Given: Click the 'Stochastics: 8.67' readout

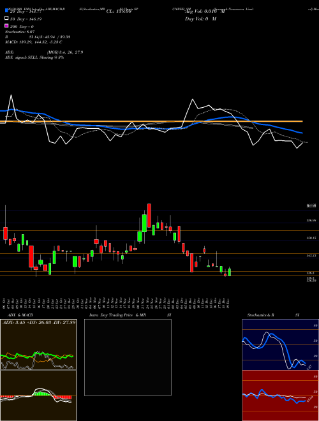Looking at the screenshot, I should [20, 32].
